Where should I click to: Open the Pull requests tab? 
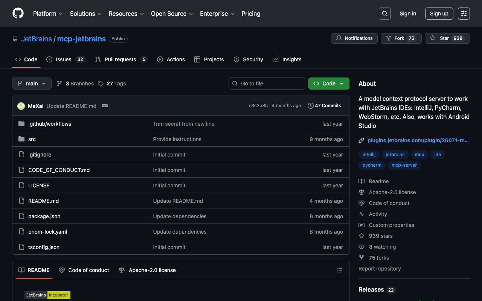pos(120,59)
